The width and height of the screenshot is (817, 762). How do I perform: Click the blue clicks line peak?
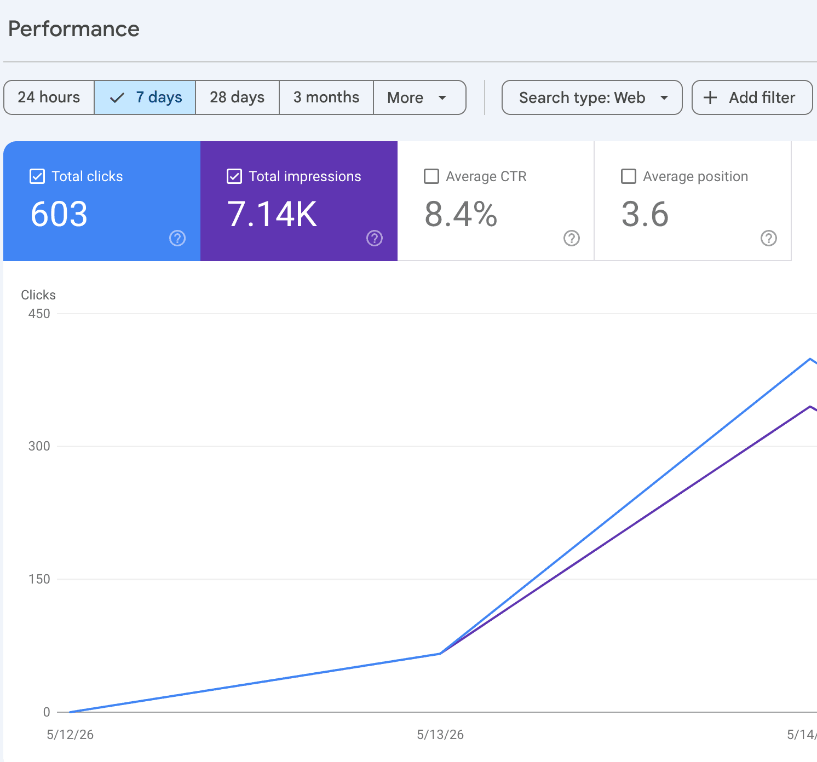tap(810, 359)
